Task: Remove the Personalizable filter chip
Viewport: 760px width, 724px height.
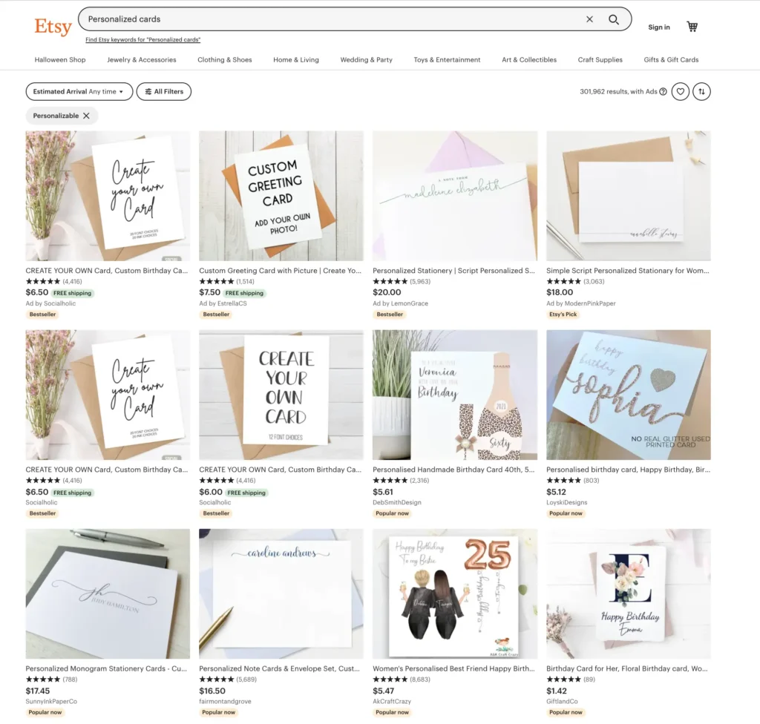Action: click(x=86, y=116)
